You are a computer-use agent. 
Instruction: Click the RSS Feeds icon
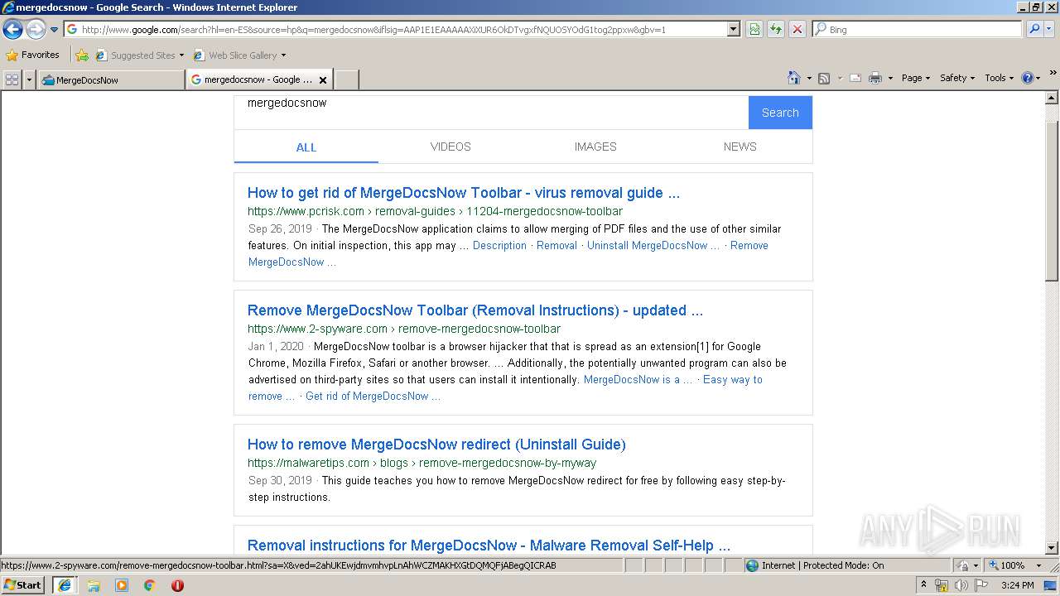(x=824, y=78)
